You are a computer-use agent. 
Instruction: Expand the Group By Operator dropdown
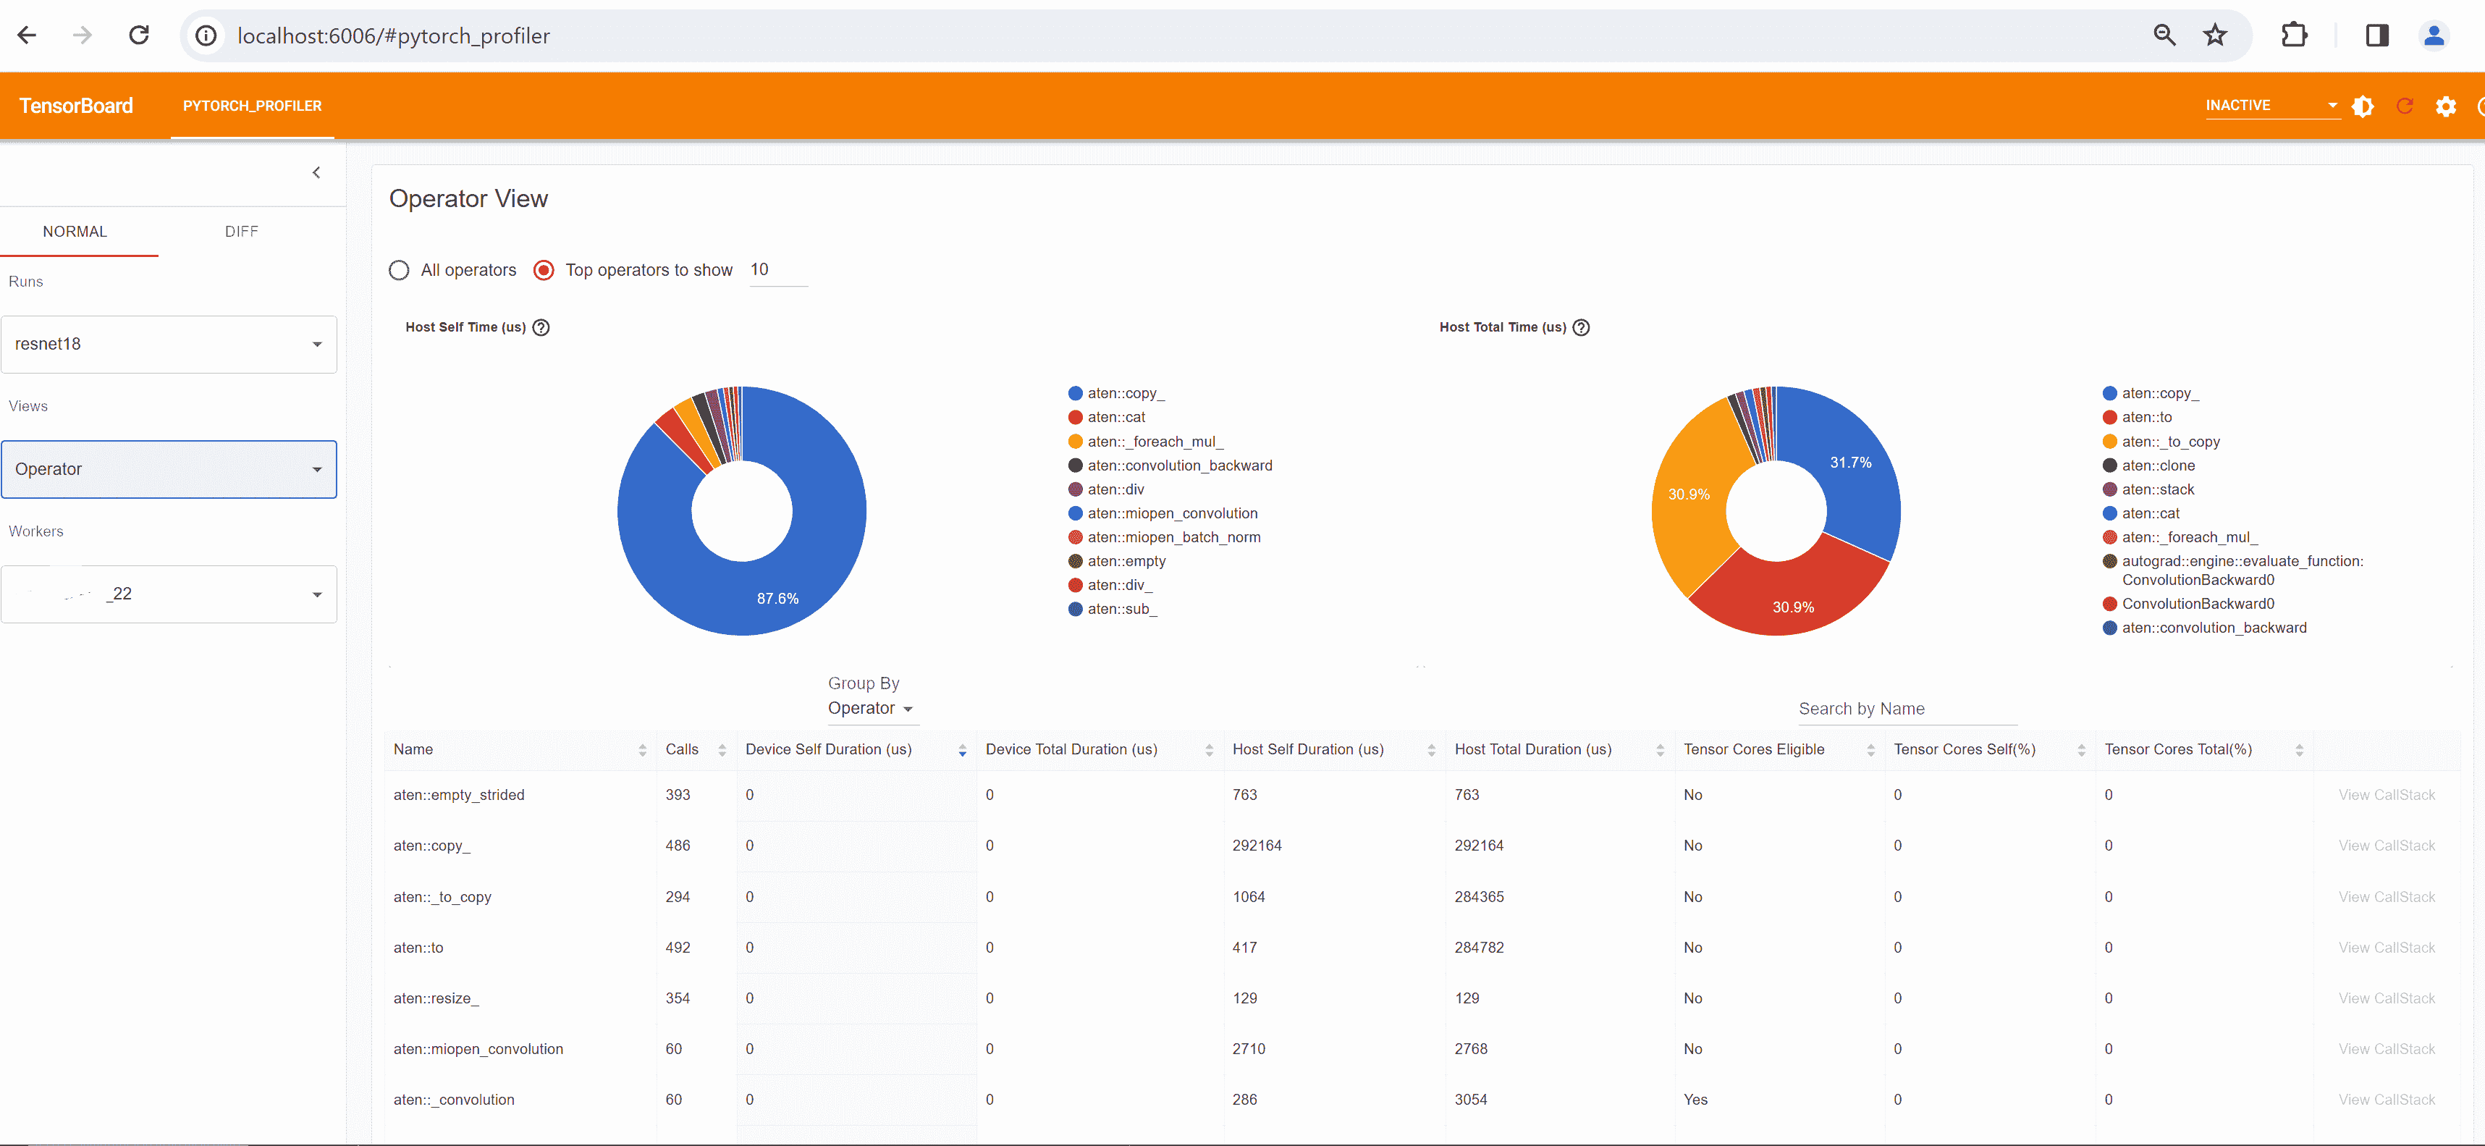[x=869, y=708]
